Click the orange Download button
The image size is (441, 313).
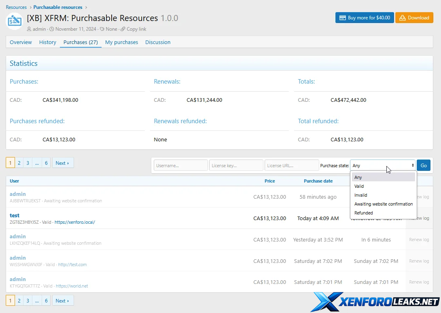point(414,18)
